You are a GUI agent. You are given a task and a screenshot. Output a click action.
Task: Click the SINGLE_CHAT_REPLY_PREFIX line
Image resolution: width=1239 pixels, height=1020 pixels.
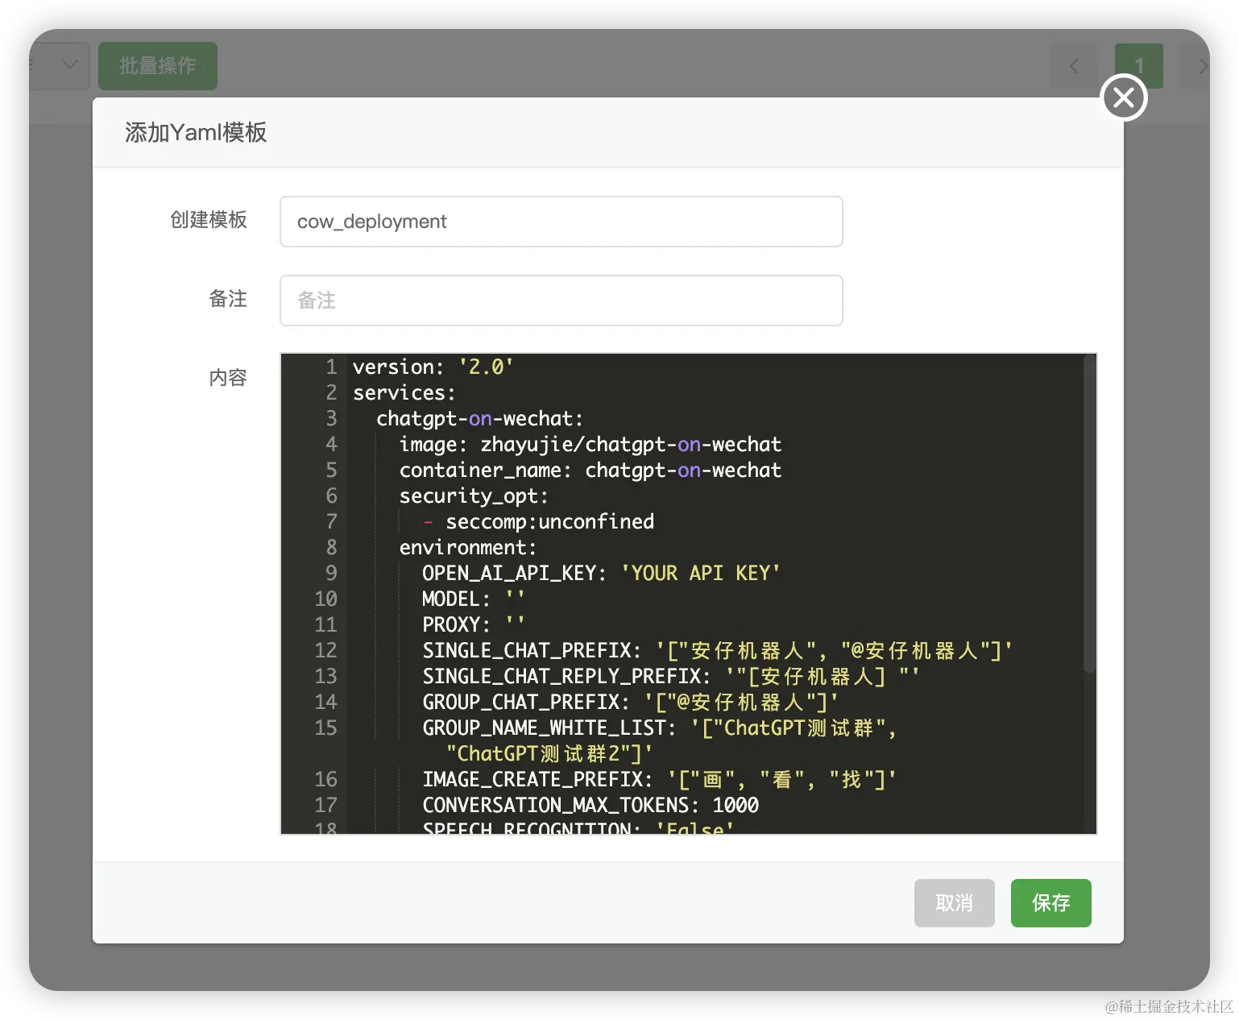click(670, 677)
